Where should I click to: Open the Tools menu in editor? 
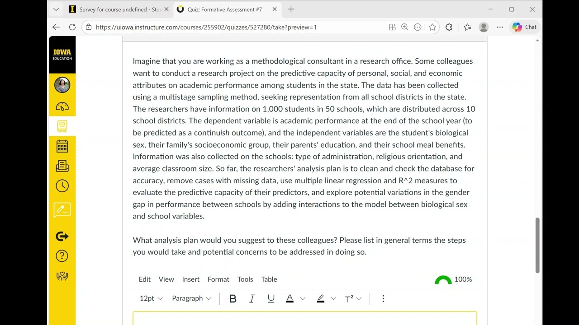click(x=245, y=279)
